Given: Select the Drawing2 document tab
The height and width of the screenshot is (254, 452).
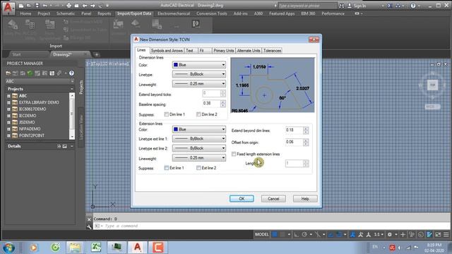Looking at the screenshot, I should click(x=63, y=54).
